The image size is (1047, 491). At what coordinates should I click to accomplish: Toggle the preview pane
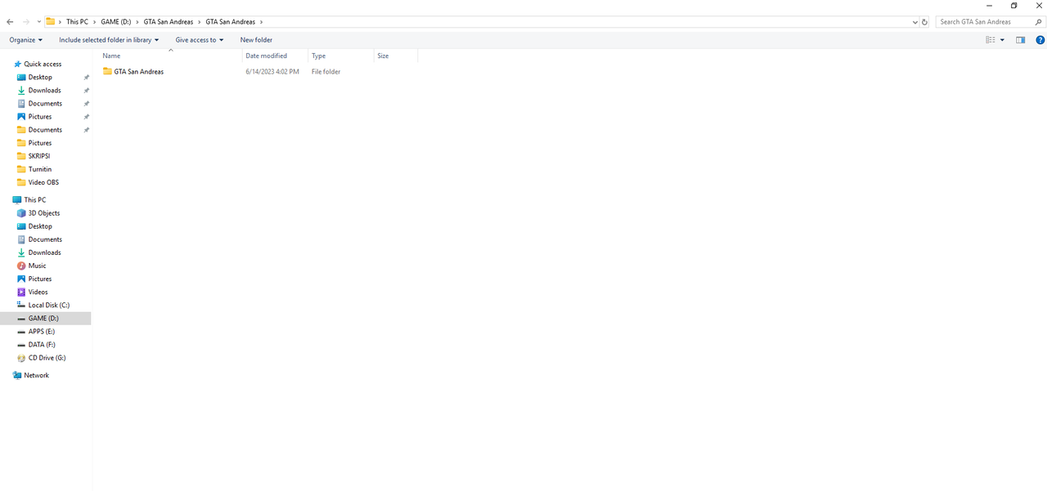[x=1020, y=40]
